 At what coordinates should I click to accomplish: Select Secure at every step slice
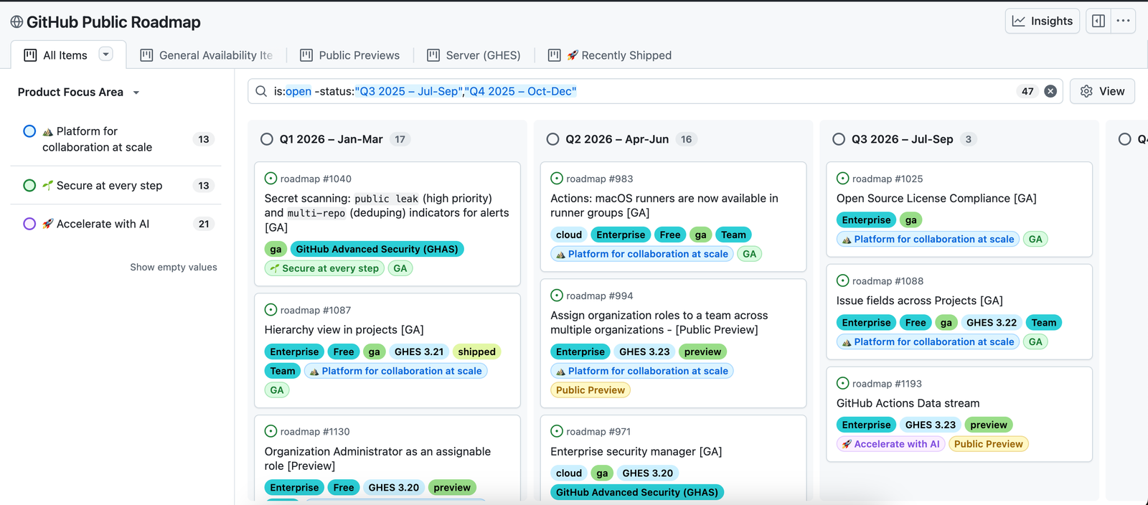point(116,185)
